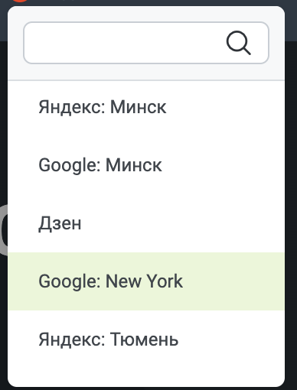Click the magnifying glass search icon

point(239,43)
